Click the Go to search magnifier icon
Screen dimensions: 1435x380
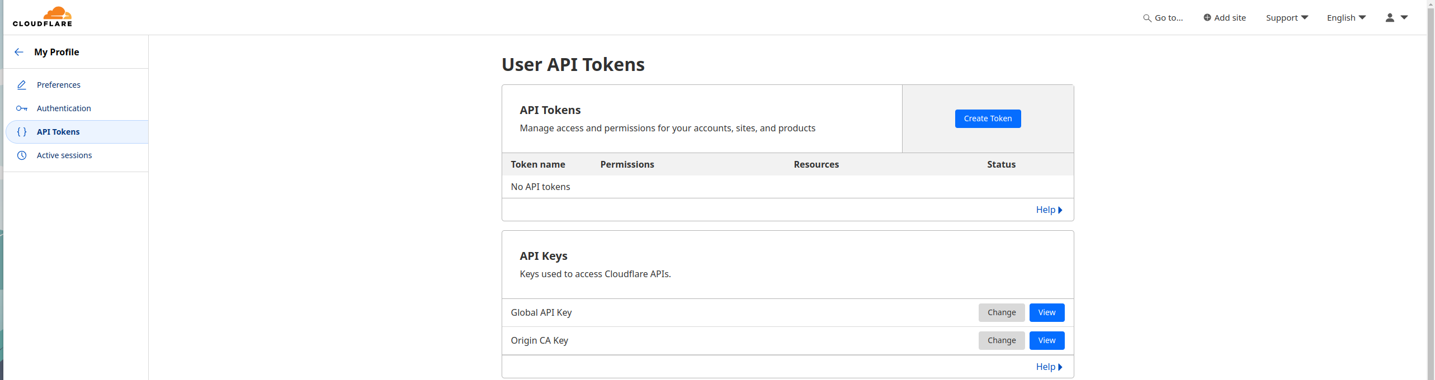1147,18
